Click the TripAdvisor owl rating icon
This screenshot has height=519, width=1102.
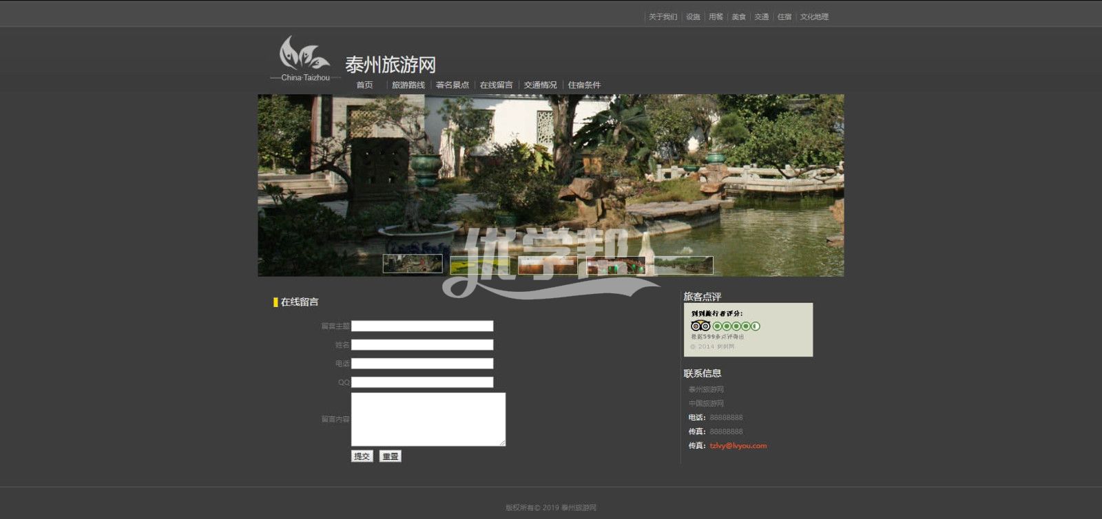(x=700, y=326)
